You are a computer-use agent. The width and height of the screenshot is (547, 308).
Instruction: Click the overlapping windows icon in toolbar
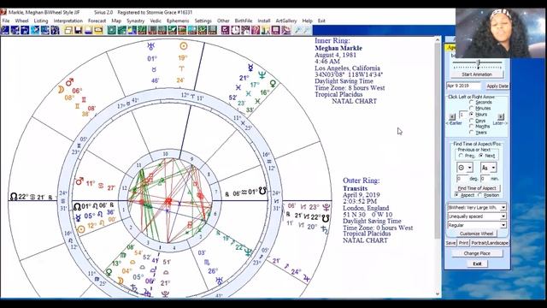(68, 31)
